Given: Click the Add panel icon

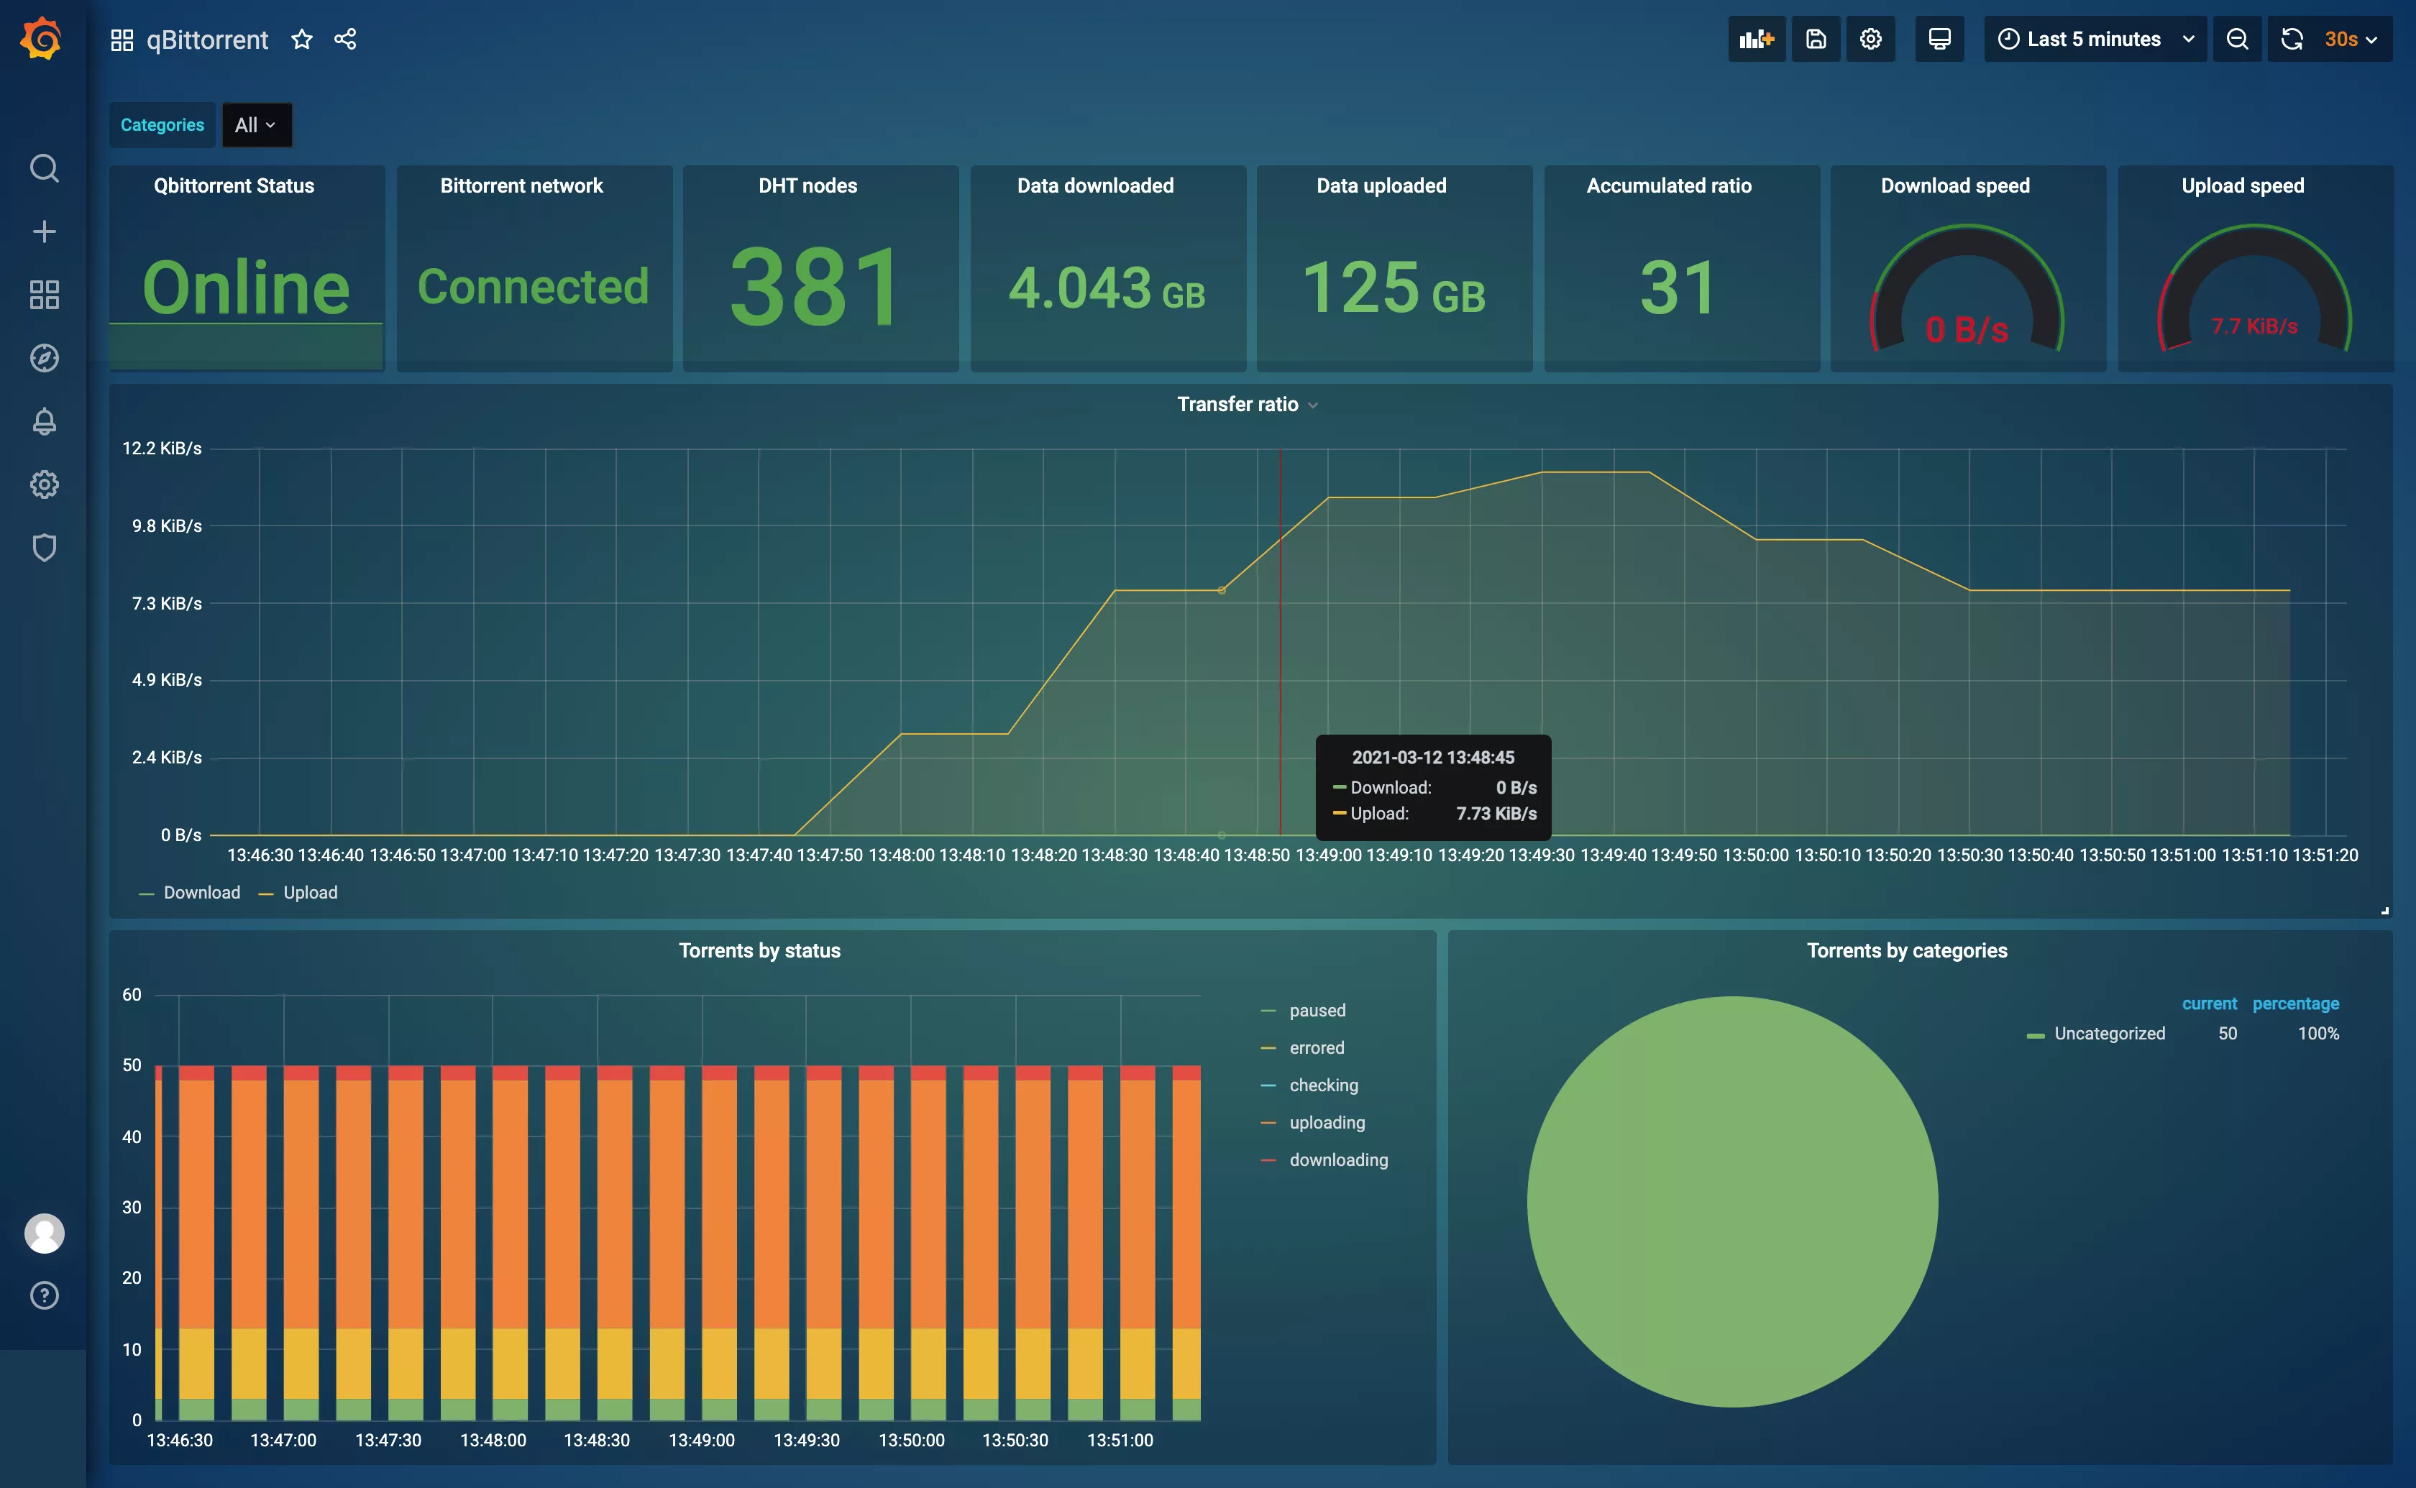Looking at the screenshot, I should click(x=1757, y=40).
